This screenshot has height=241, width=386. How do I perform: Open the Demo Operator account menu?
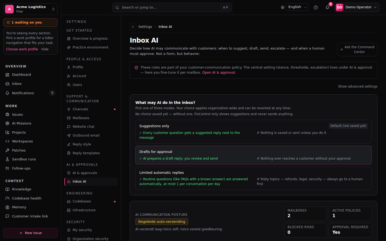[357, 7]
